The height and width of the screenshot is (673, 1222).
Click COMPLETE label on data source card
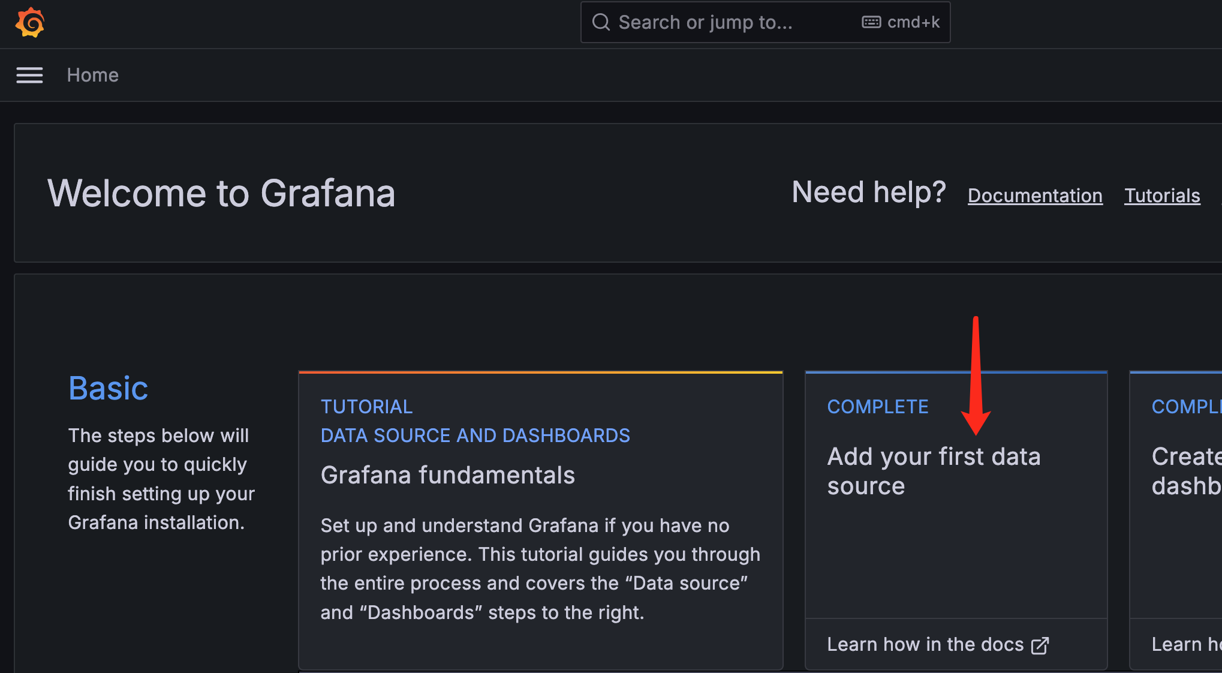click(877, 407)
